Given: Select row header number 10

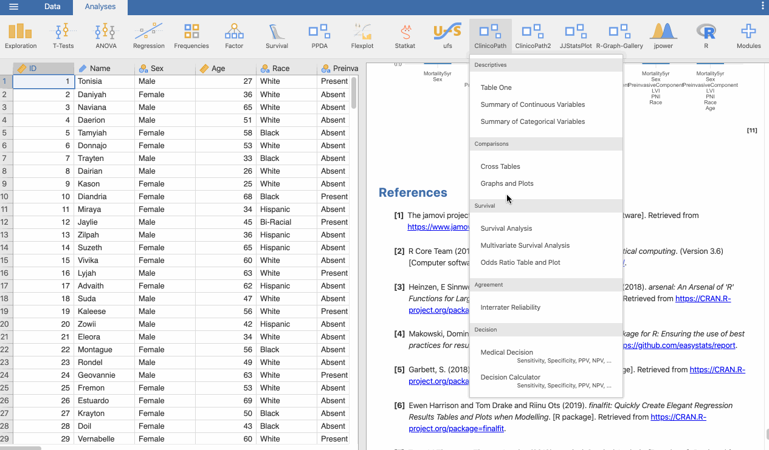Looking at the screenshot, I should [x=6, y=196].
